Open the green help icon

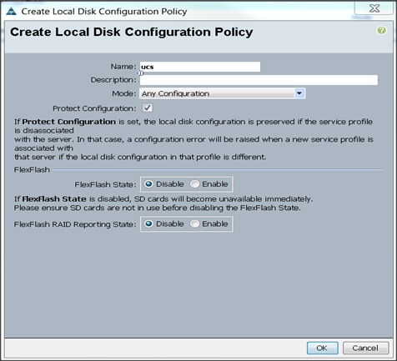pyautogui.click(x=381, y=30)
